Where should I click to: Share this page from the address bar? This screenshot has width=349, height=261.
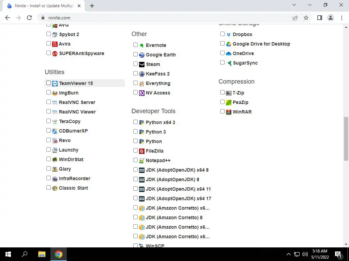coord(295,18)
